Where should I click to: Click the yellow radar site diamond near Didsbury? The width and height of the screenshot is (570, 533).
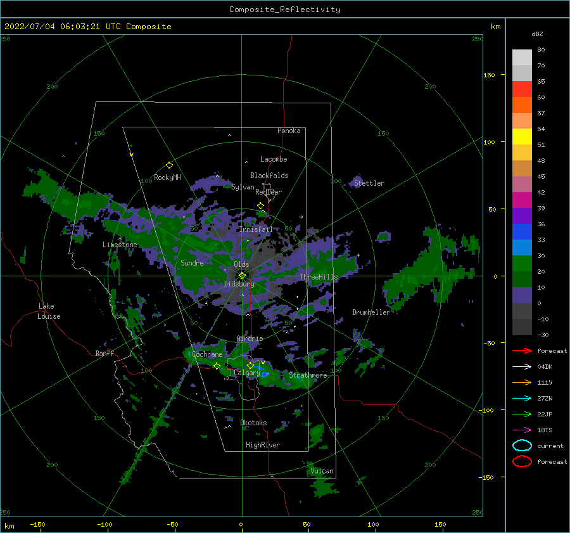242,276
